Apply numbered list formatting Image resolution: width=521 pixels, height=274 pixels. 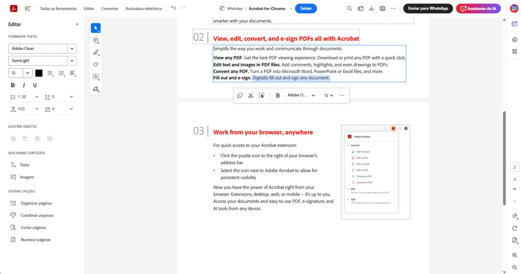point(62,73)
